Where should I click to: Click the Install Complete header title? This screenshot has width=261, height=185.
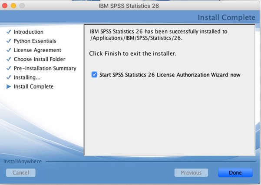226,17
